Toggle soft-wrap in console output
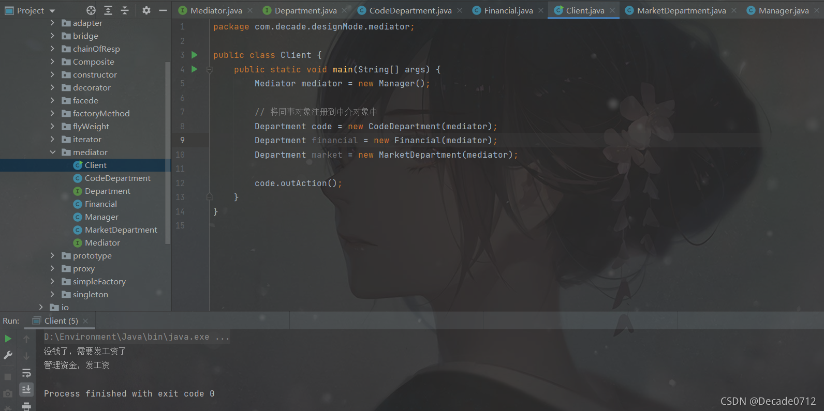The width and height of the screenshot is (824, 411). 26,373
